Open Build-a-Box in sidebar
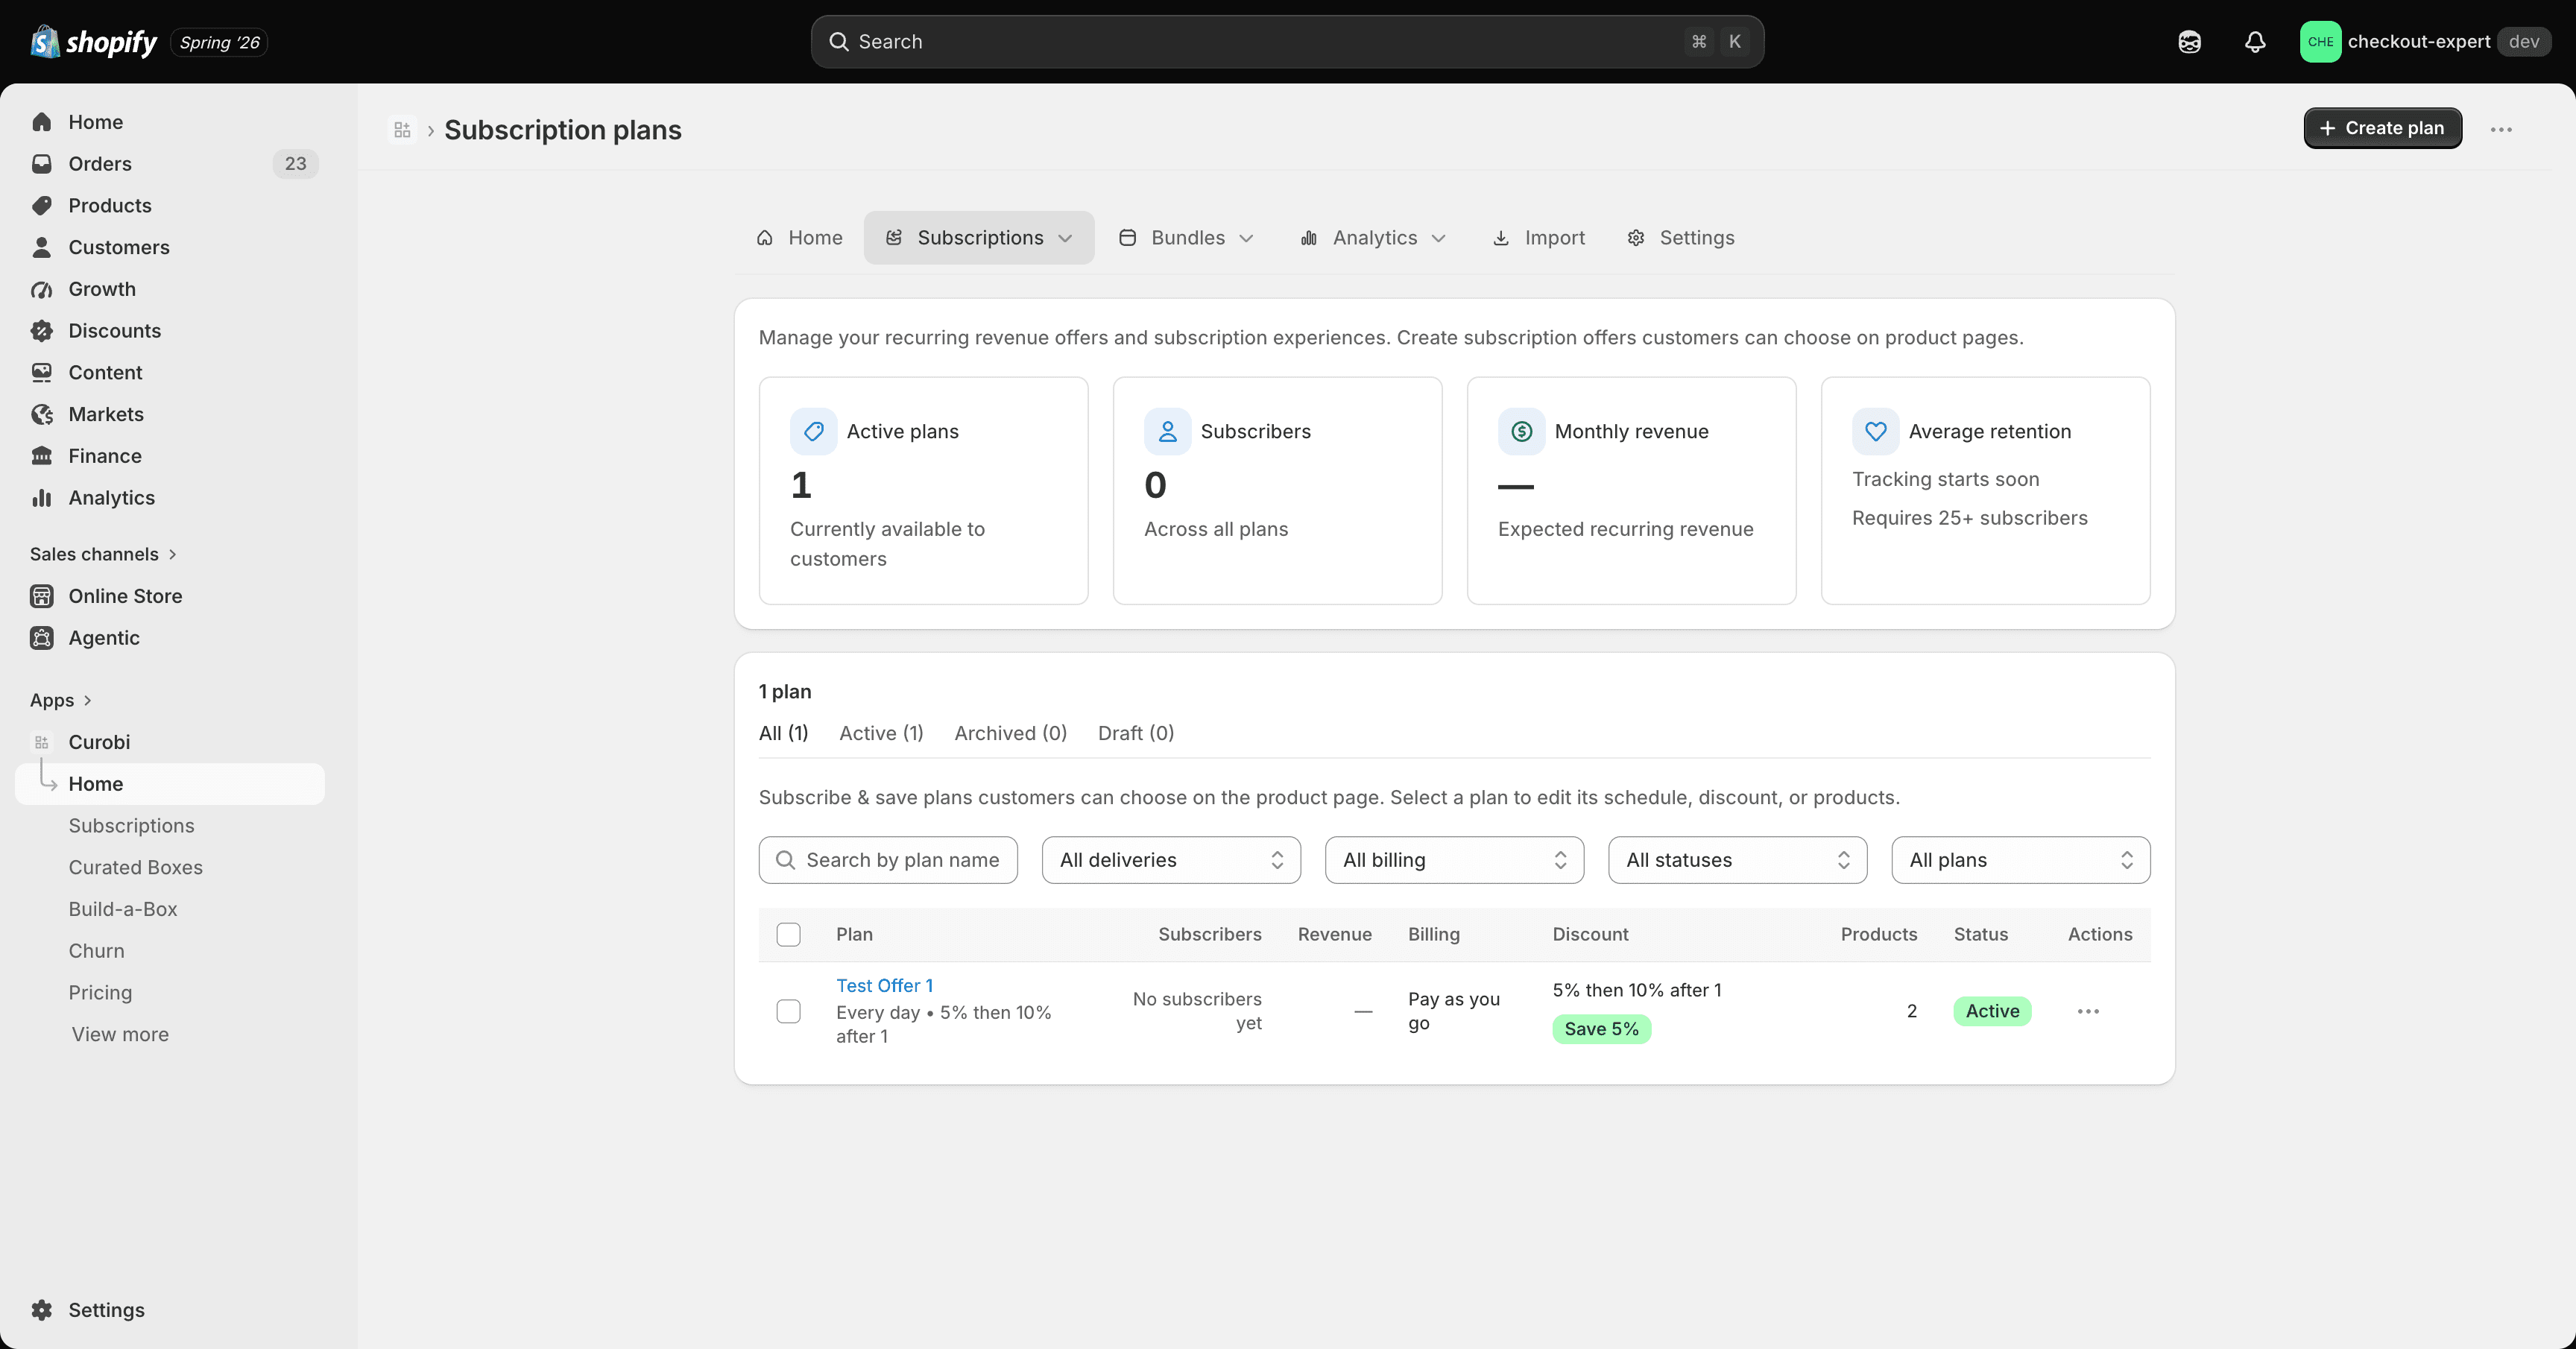 [122, 910]
